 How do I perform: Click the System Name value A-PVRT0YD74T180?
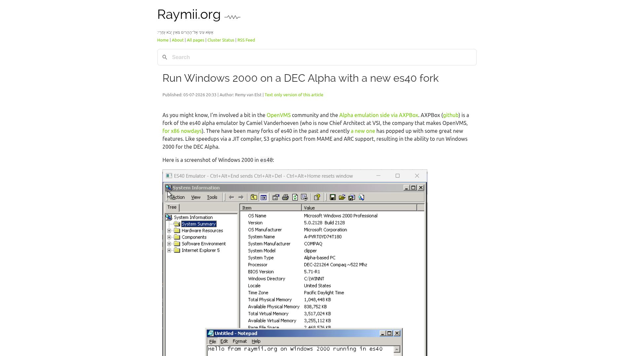pyautogui.click(x=323, y=237)
